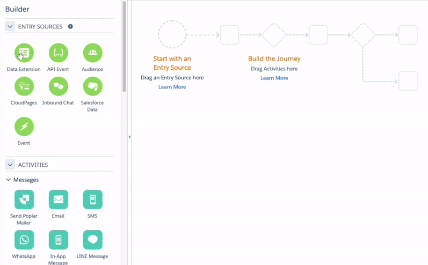
Task: Pick the Inbound Chat entry source
Action: [x=58, y=86]
